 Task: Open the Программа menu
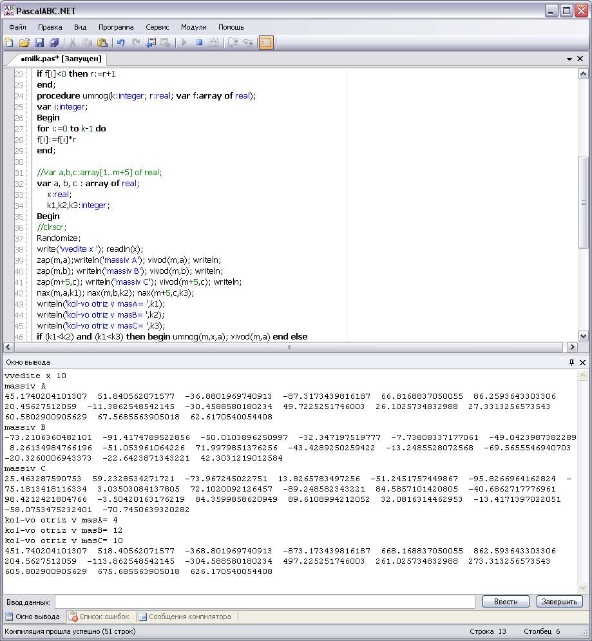point(116,27)
